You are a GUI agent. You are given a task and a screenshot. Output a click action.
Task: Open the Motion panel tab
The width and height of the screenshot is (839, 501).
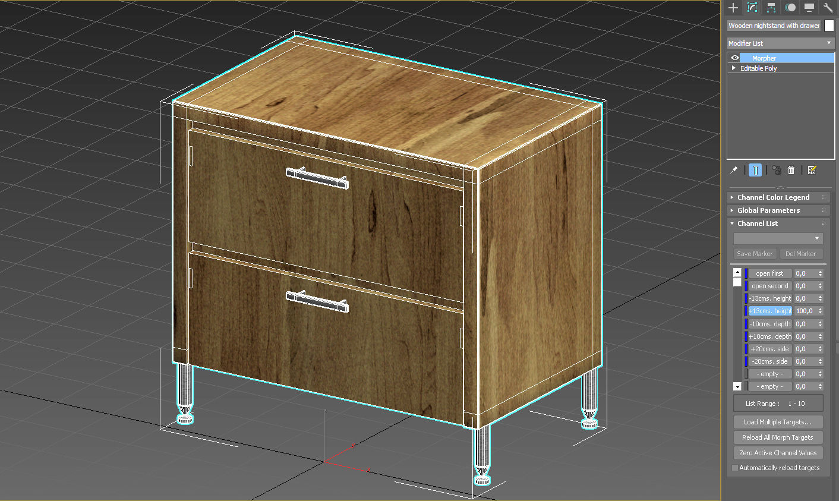pos(790,8)
